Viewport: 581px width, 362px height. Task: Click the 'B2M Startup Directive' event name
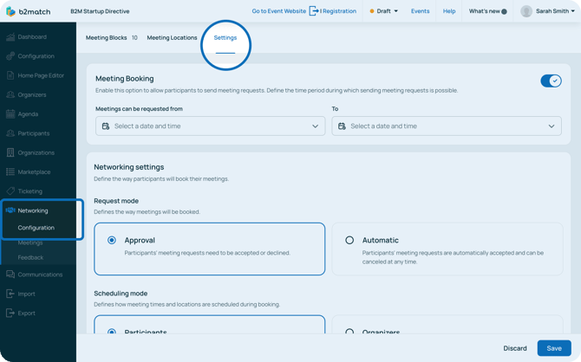[100, 11]
